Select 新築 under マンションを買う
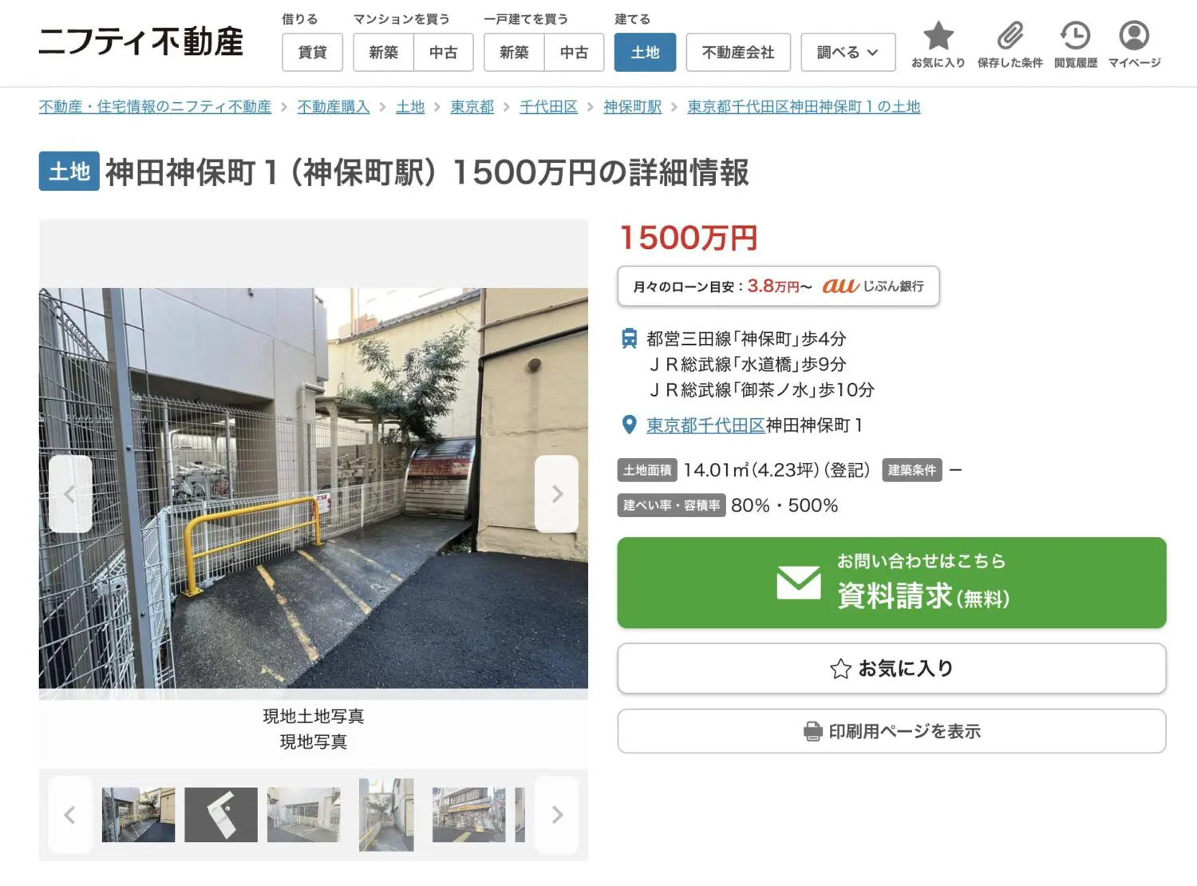 pos(383,53)
